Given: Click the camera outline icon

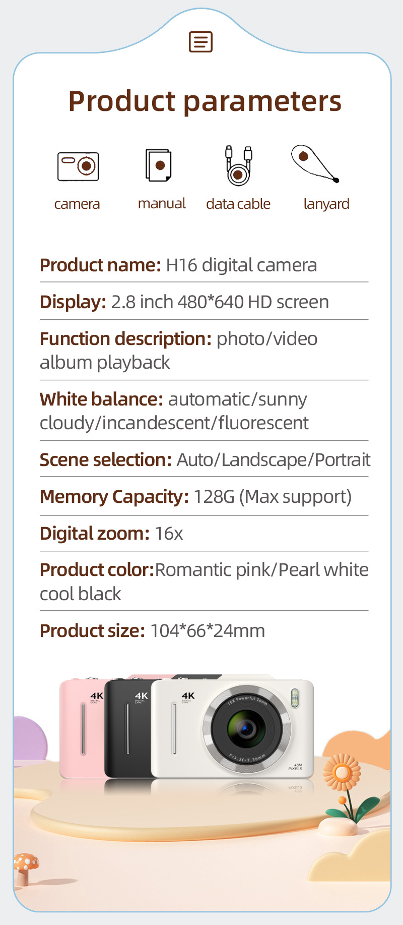Looking at the screenshot, I should pos(78,166).
